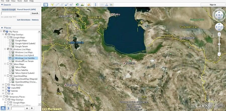Expand the basines item

point(3,91)
